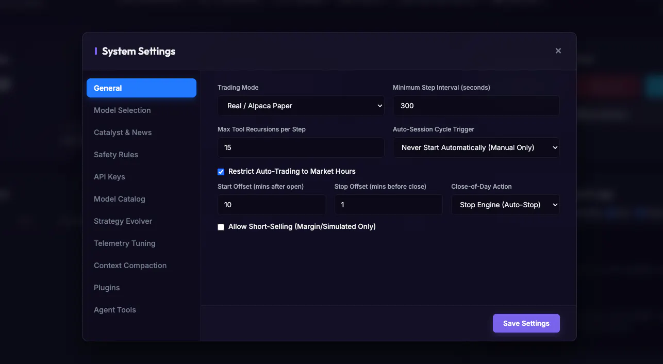Go to the API Keys section
The image size is (663, 364).
click(x=141, y=176)
